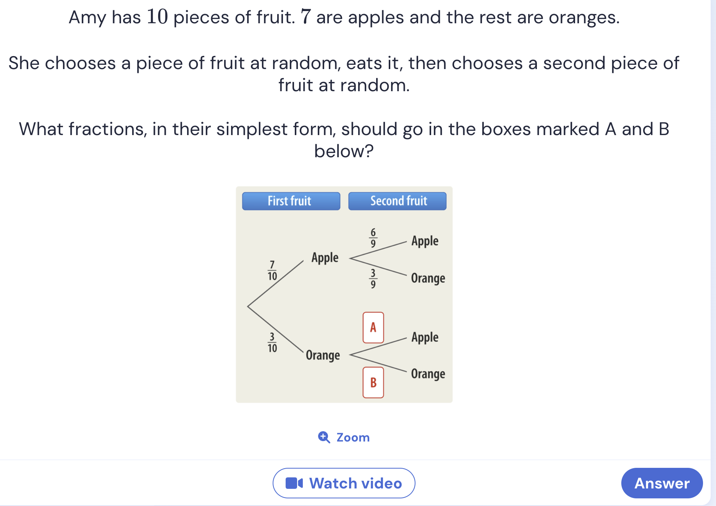Screen dimensions: 716x506
Task: Click the Apple outcome next to box A
Action: click(x=425, y=337)
